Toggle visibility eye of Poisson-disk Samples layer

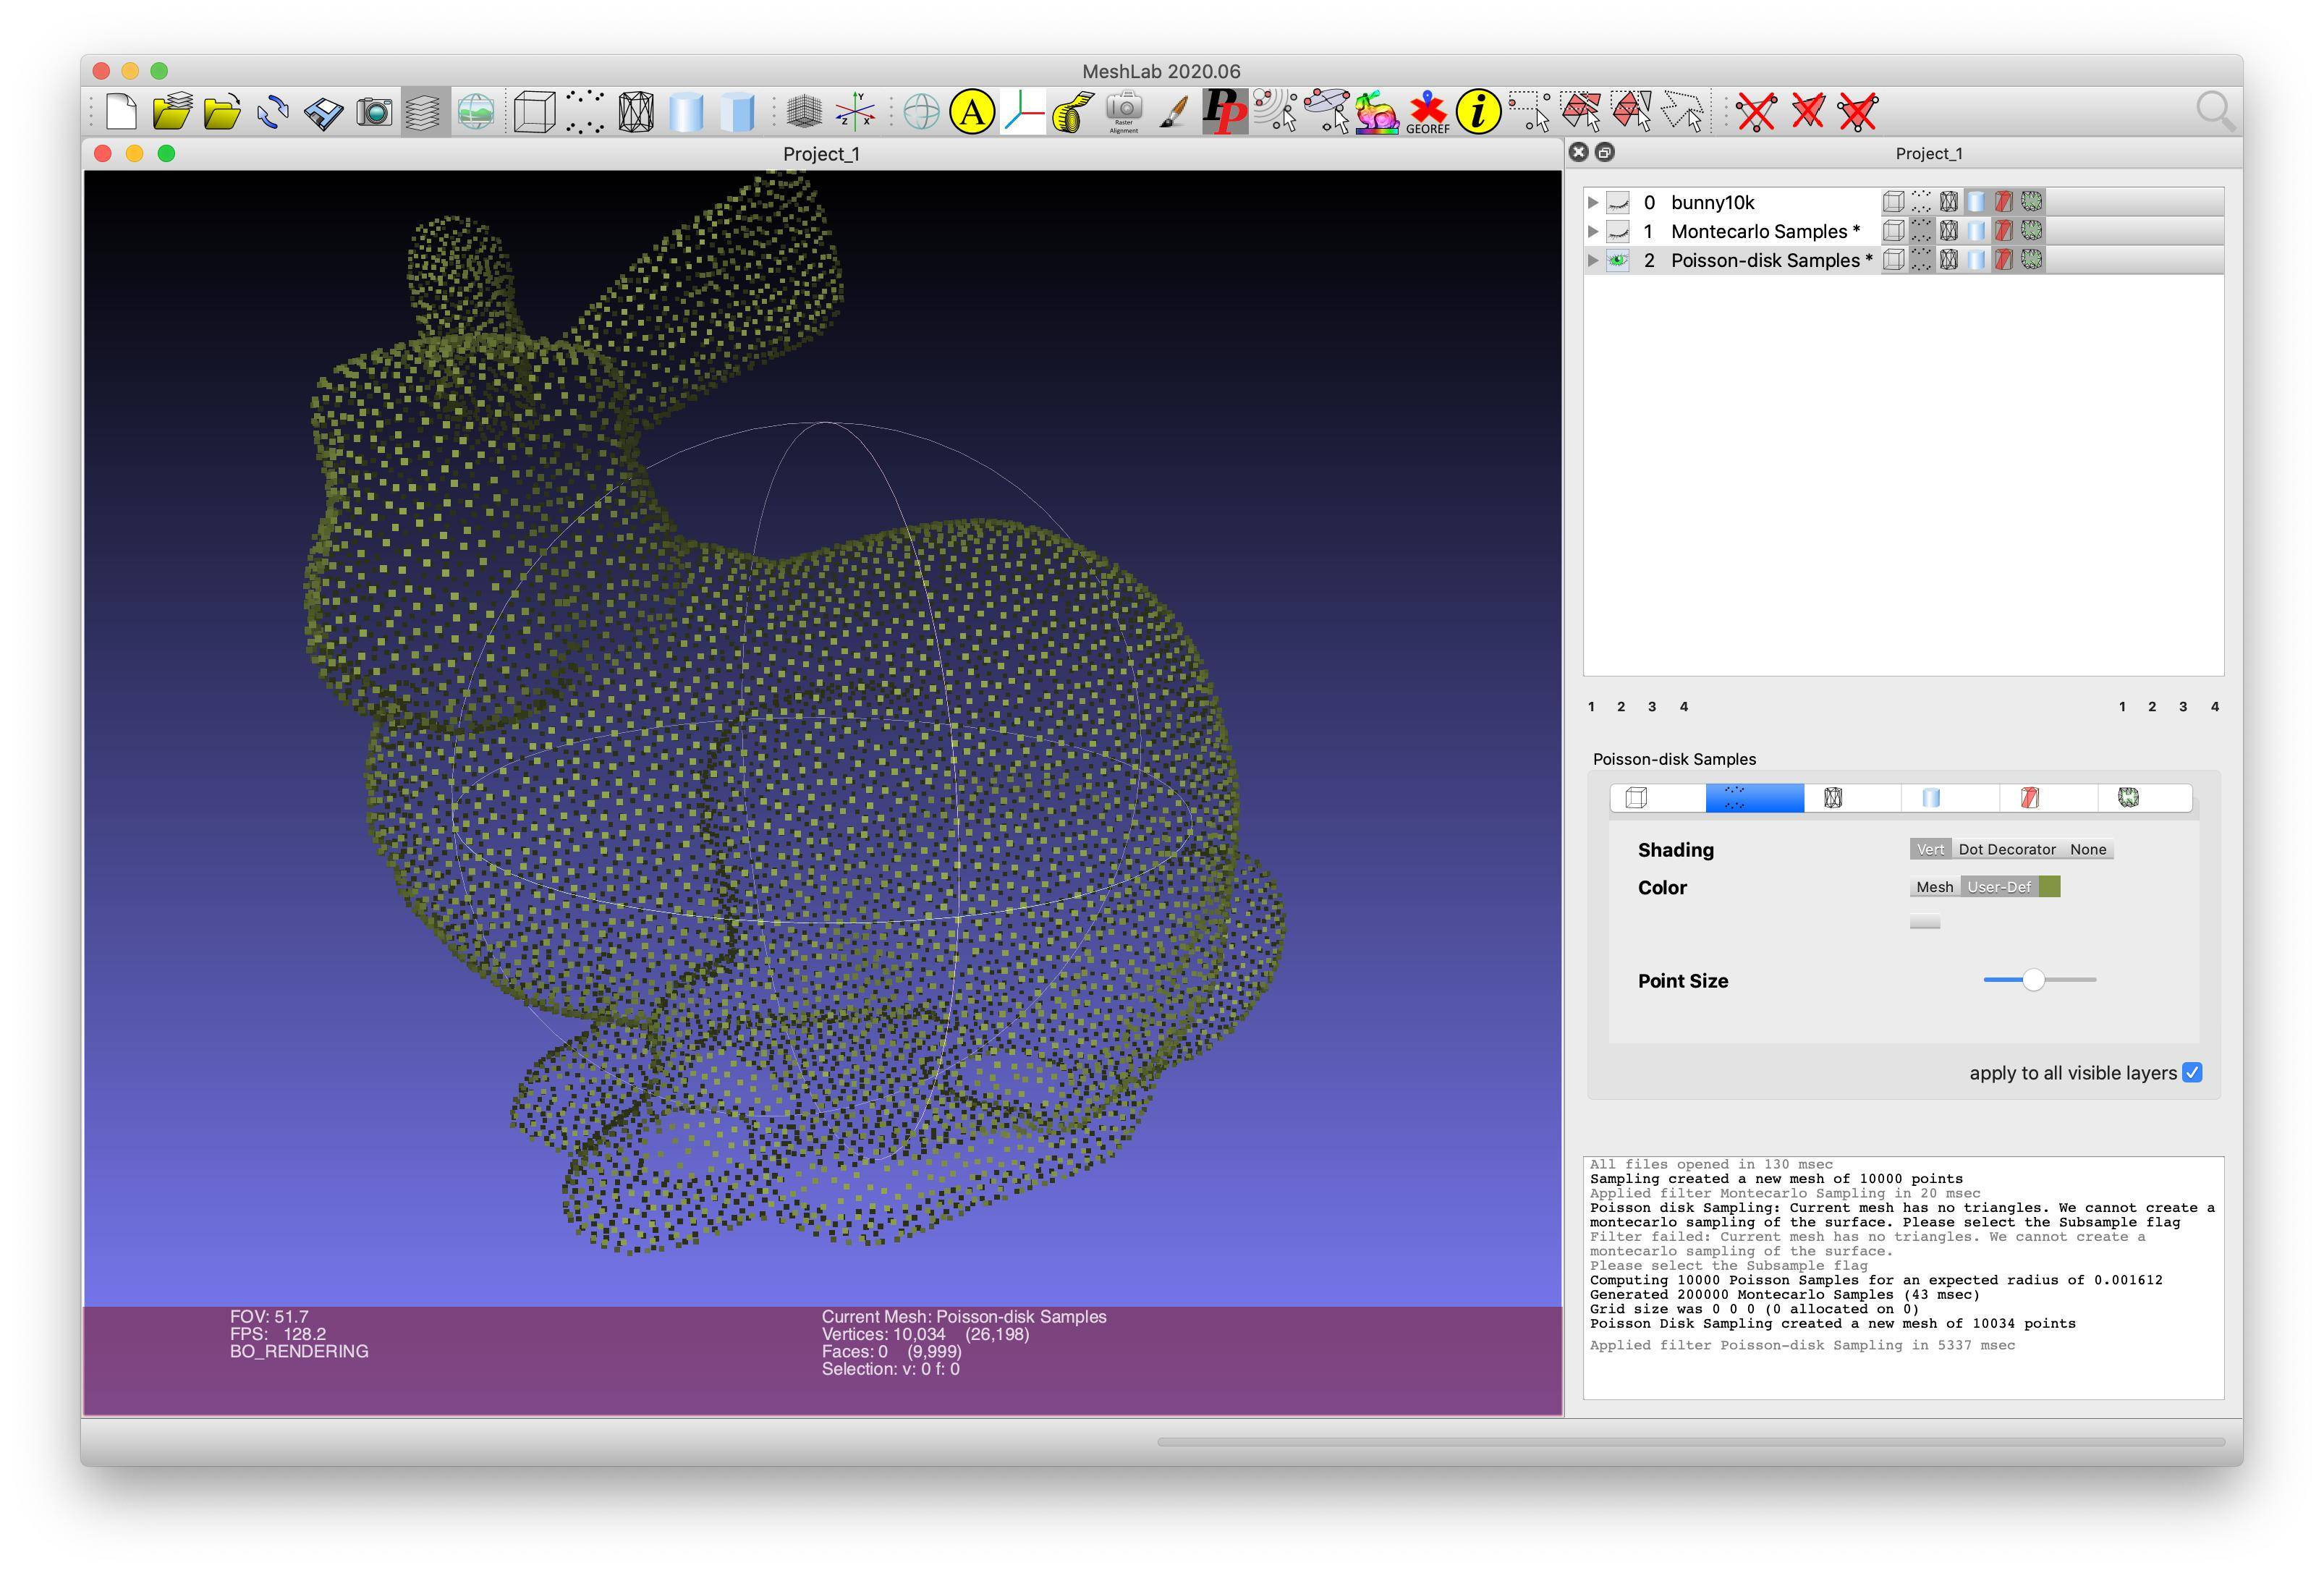[x=1617, y=260]
